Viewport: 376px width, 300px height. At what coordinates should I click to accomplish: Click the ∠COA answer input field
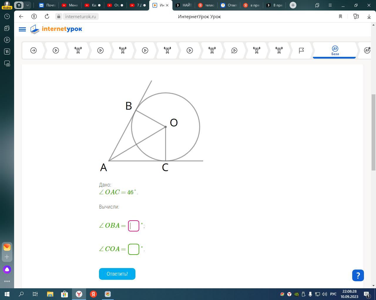pyautogui.click(x=134, y=249)
